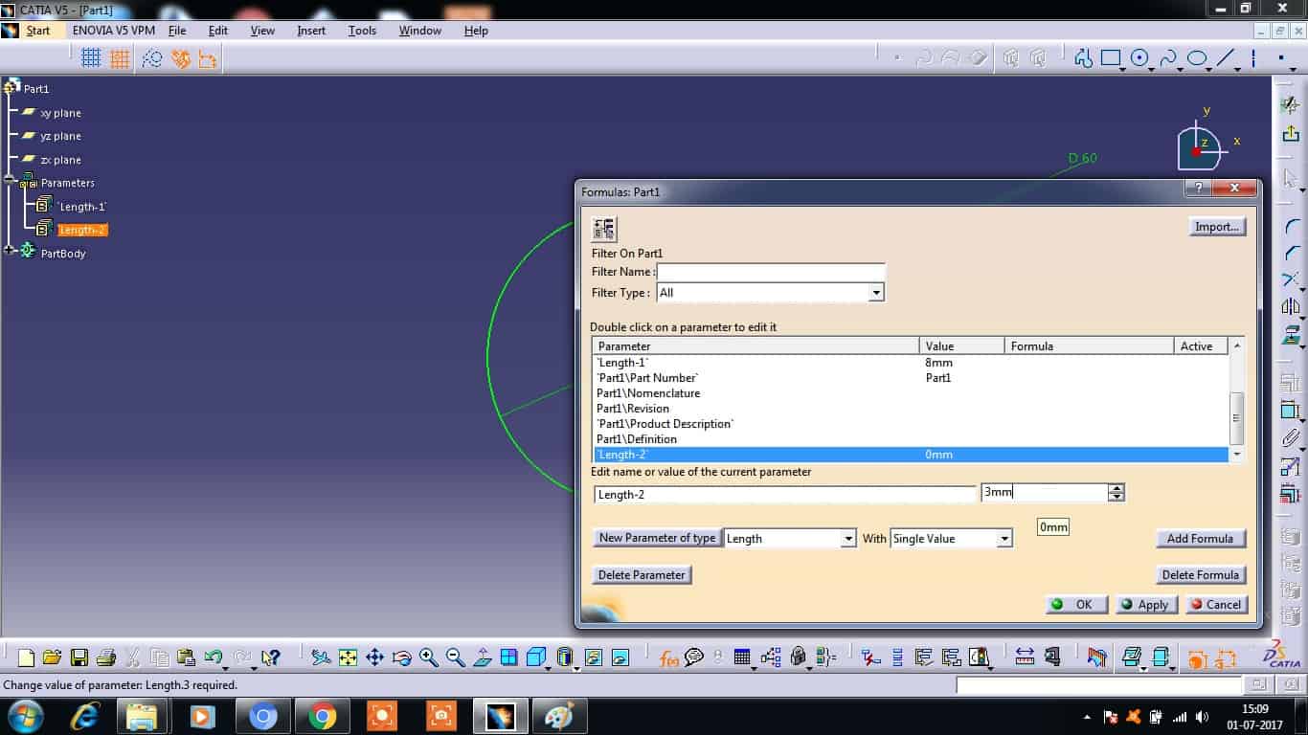This screenshot has width=1308, height=735.
Task: Click the parameter list vertical scrollbar
Action: (1236, 400)
